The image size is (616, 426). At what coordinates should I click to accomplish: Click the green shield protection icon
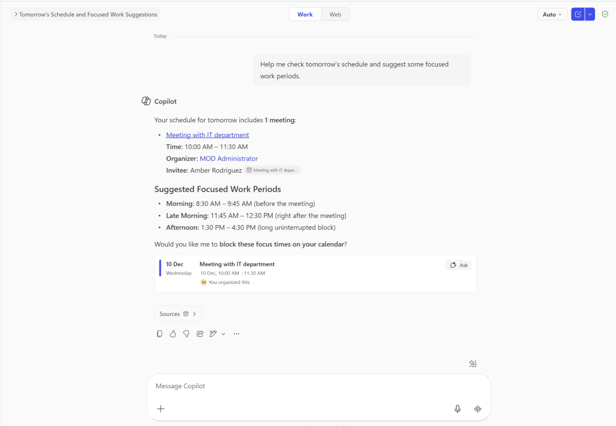coord(605,14)
